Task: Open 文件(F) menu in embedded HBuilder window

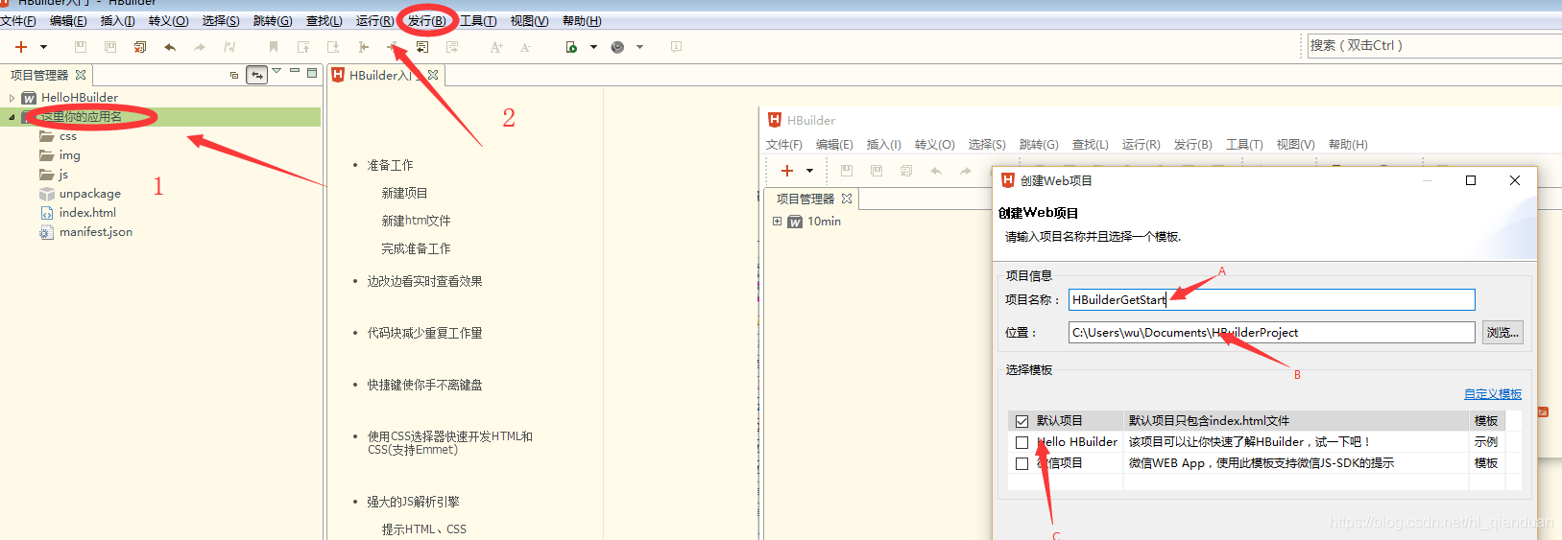Action: 784,145
